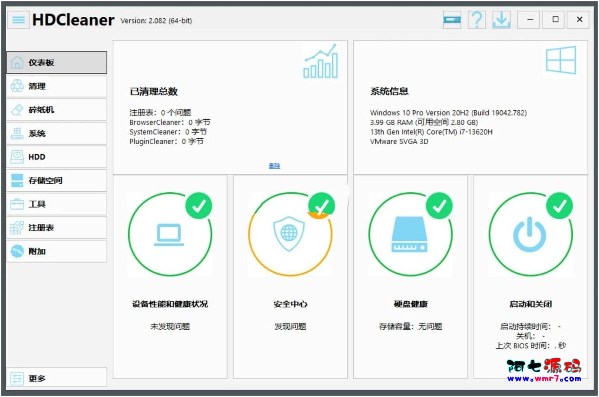The width and height of the screenshot is (599, 397).
Task: Click the Version: 2.082 (64-bit) text
Action: (x=156, y=21)
